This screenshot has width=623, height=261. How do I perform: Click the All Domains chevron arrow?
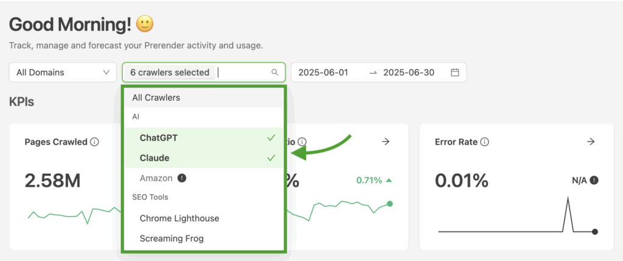click(106, 72)
